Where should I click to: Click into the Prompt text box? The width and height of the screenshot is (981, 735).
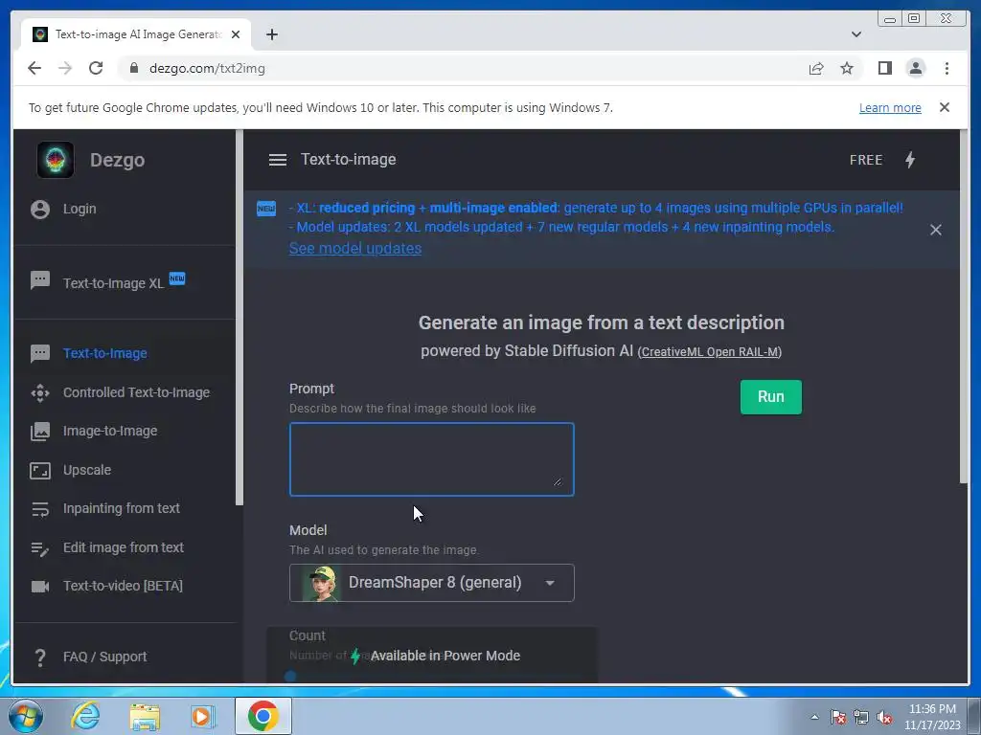tap(432, 459)
